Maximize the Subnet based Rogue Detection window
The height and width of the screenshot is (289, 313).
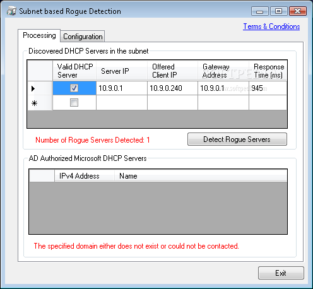279,11
